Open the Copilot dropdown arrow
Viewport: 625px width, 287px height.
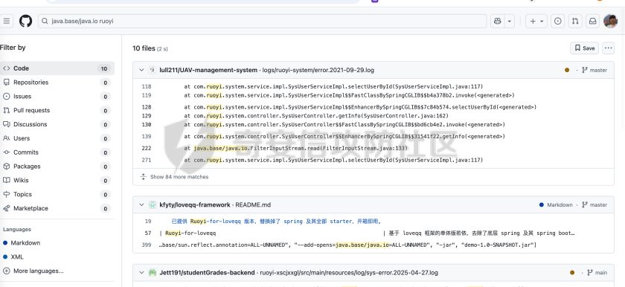pos(510,21)
